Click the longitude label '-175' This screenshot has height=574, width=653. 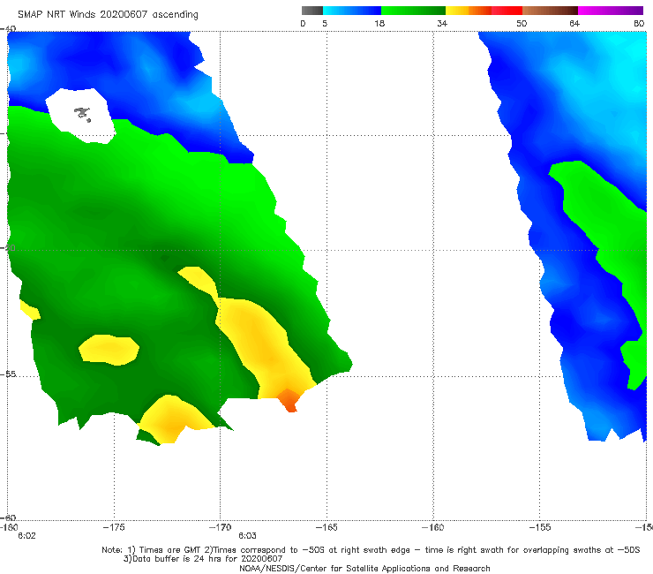tap(114, 527)
